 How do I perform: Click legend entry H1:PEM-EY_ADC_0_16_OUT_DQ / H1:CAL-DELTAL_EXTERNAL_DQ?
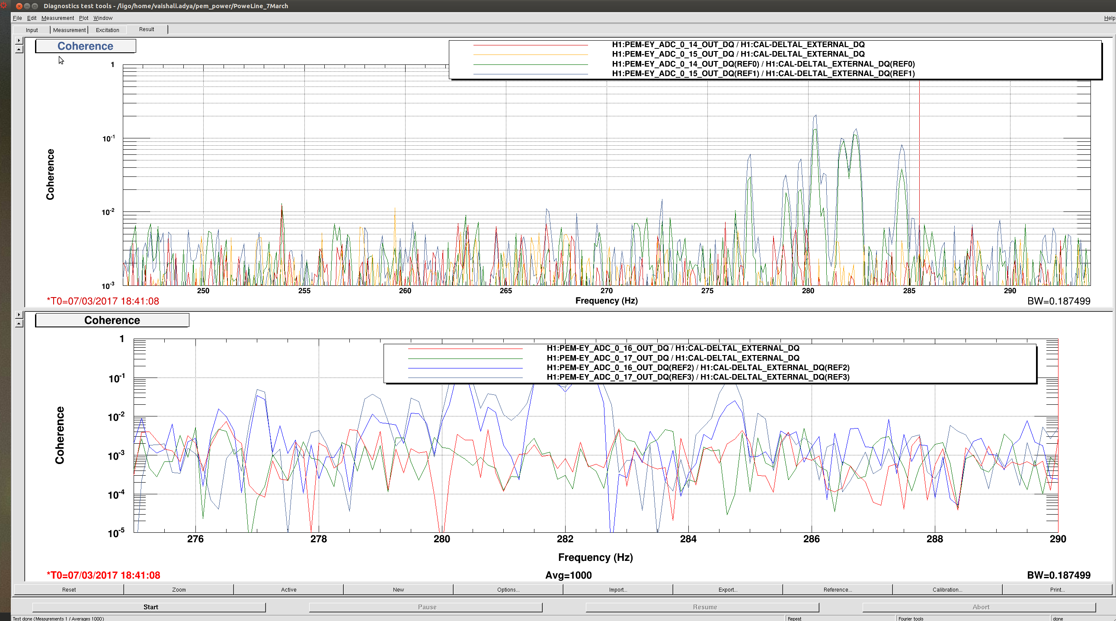673,348
